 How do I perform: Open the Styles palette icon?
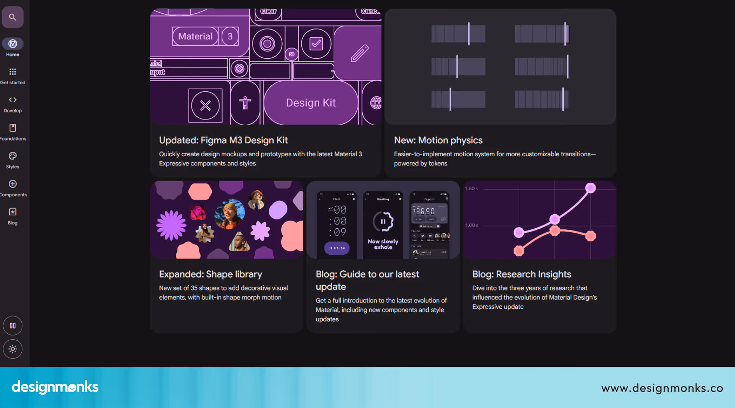(x=12, y=156)
